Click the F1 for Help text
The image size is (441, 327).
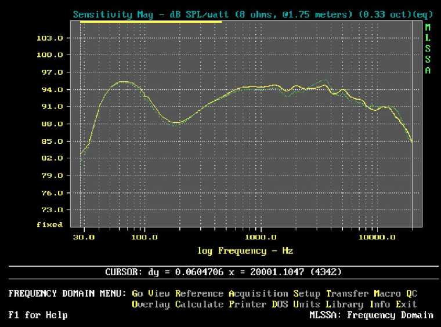click(x=38, y=315)
